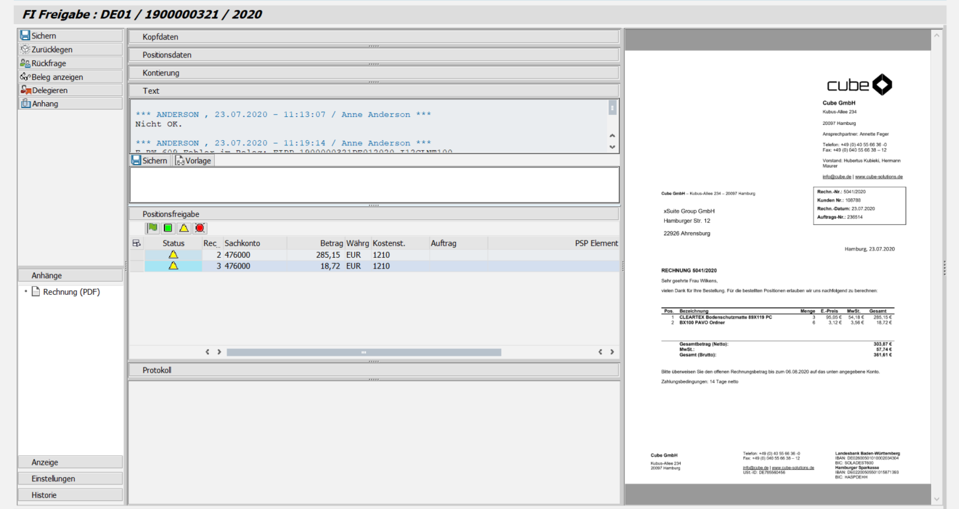Save the text note using lower Sichern
Screen dimensions: 959x509
(150, 161)
